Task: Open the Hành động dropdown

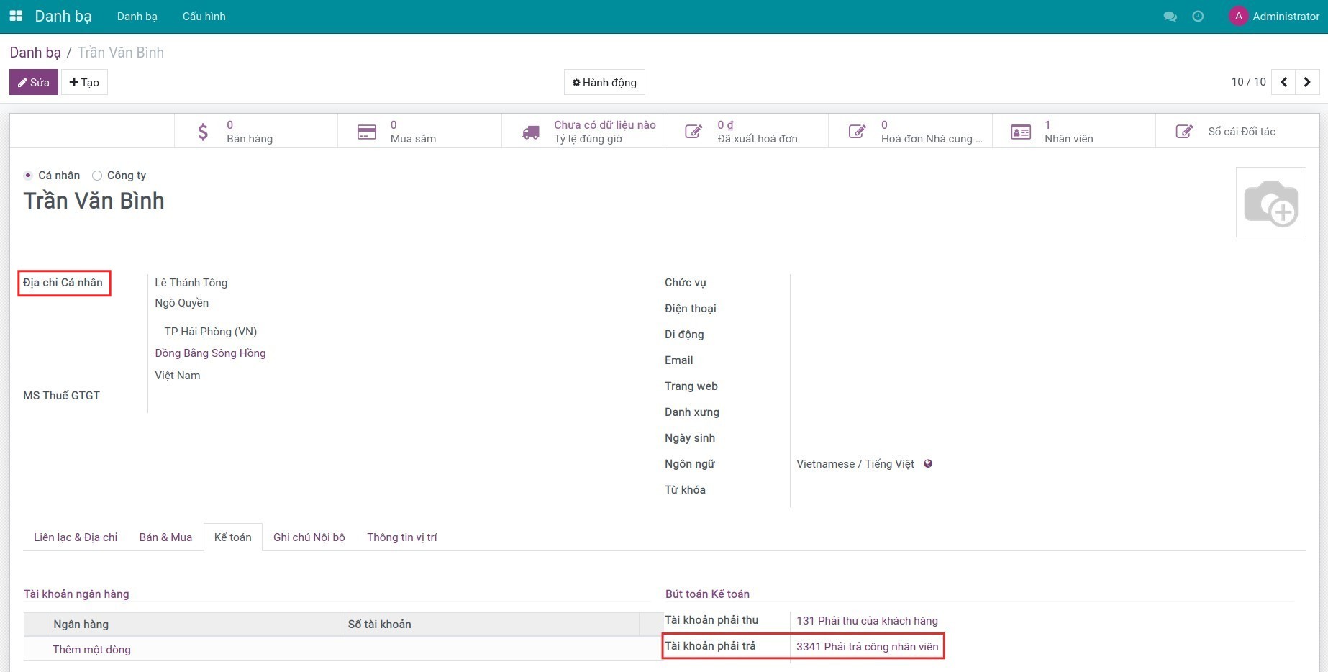Action: tap(604, 83)
